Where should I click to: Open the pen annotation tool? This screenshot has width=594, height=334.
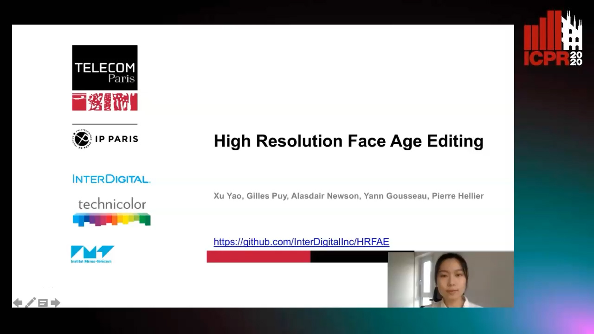click(30, 303)
